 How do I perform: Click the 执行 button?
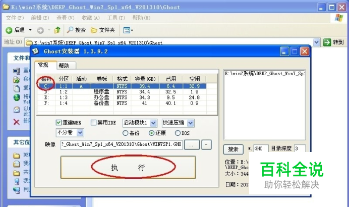(x=128, y=167)
